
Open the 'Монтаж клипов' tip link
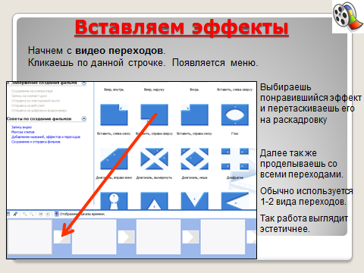23,132
